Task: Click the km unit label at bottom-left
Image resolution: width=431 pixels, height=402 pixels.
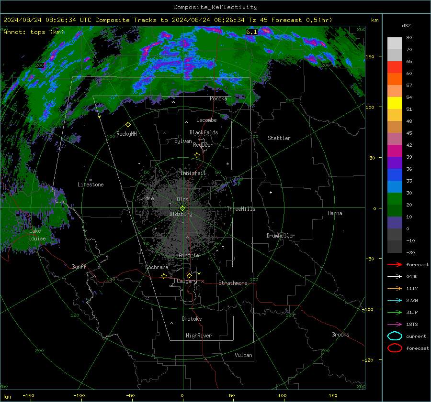Action: pyautogui.click(x=7, y=397)
